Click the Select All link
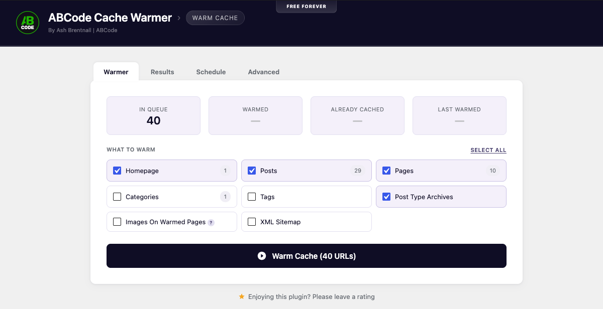Screen dimensions: 603x309 click(x=488, y=150)
